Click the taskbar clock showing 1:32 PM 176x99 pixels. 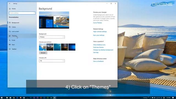tap(168, 98)
